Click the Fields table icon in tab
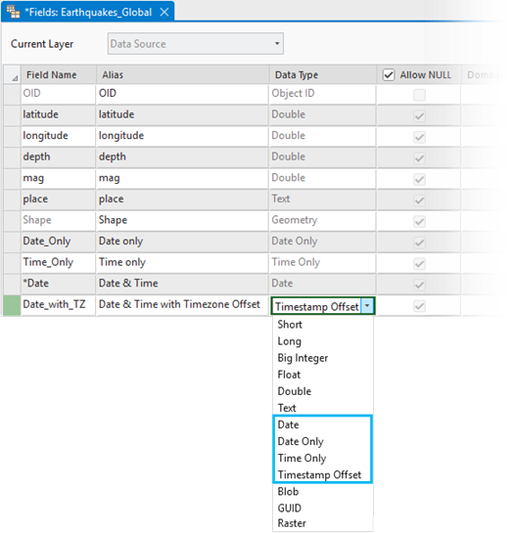Viewport: 513px width, 533px height. coord(14,12)
